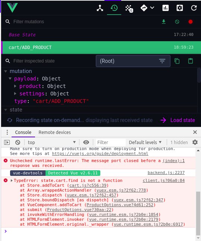Open the (Root) module dropdown

(x=133, y=61)
